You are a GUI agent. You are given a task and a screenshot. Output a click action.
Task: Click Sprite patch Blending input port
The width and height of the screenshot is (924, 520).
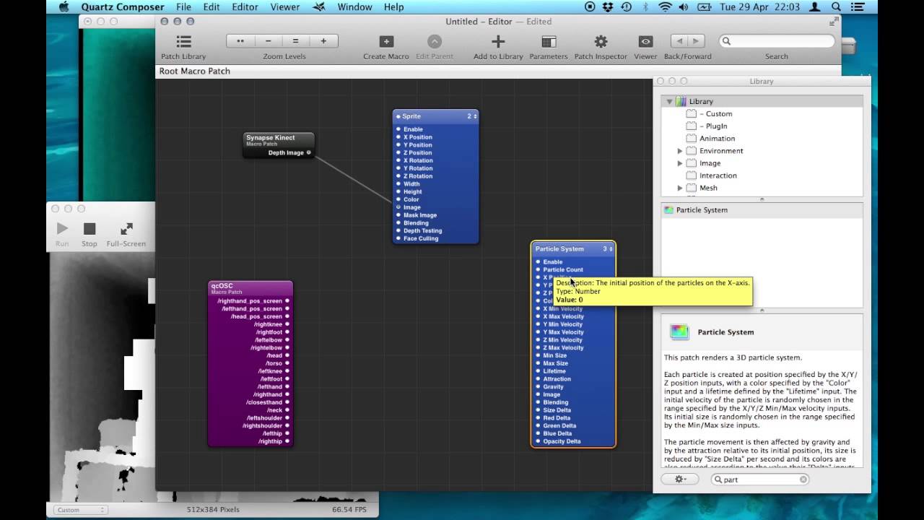(398, 223)
